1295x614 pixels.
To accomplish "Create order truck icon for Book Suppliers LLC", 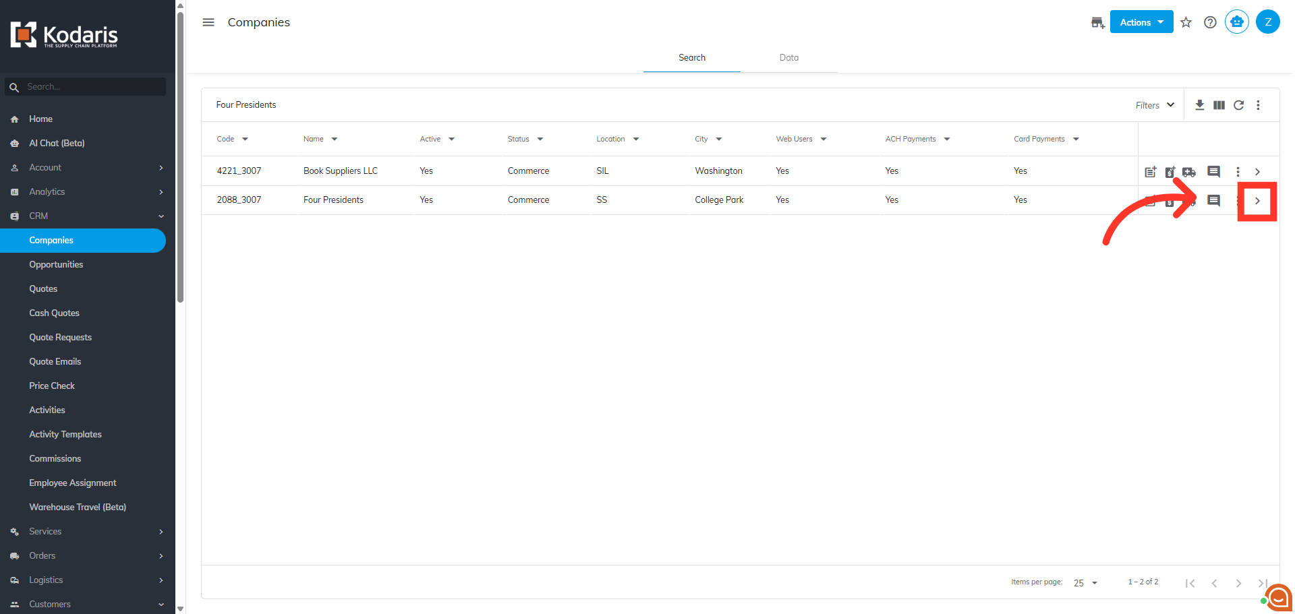I will 1189,172.
